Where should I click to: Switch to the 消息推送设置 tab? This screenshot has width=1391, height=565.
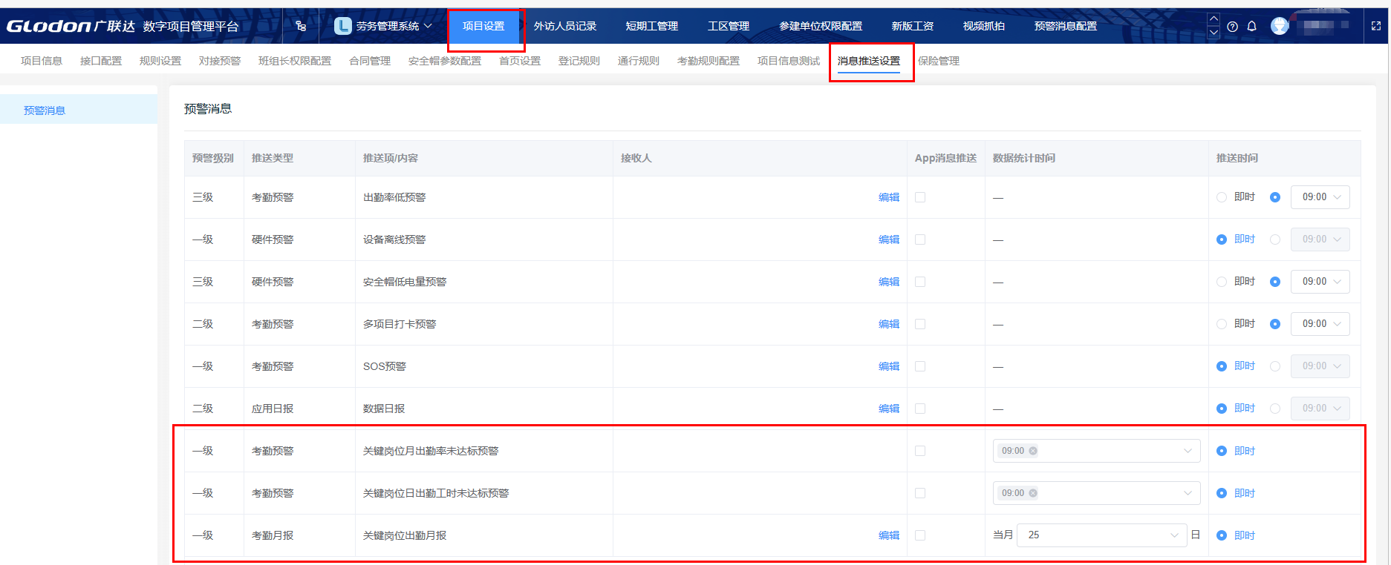869,61
